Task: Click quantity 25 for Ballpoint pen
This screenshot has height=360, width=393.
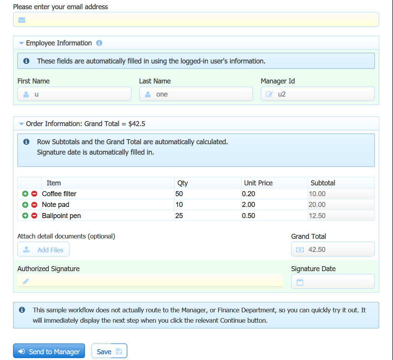Action: 208,216
